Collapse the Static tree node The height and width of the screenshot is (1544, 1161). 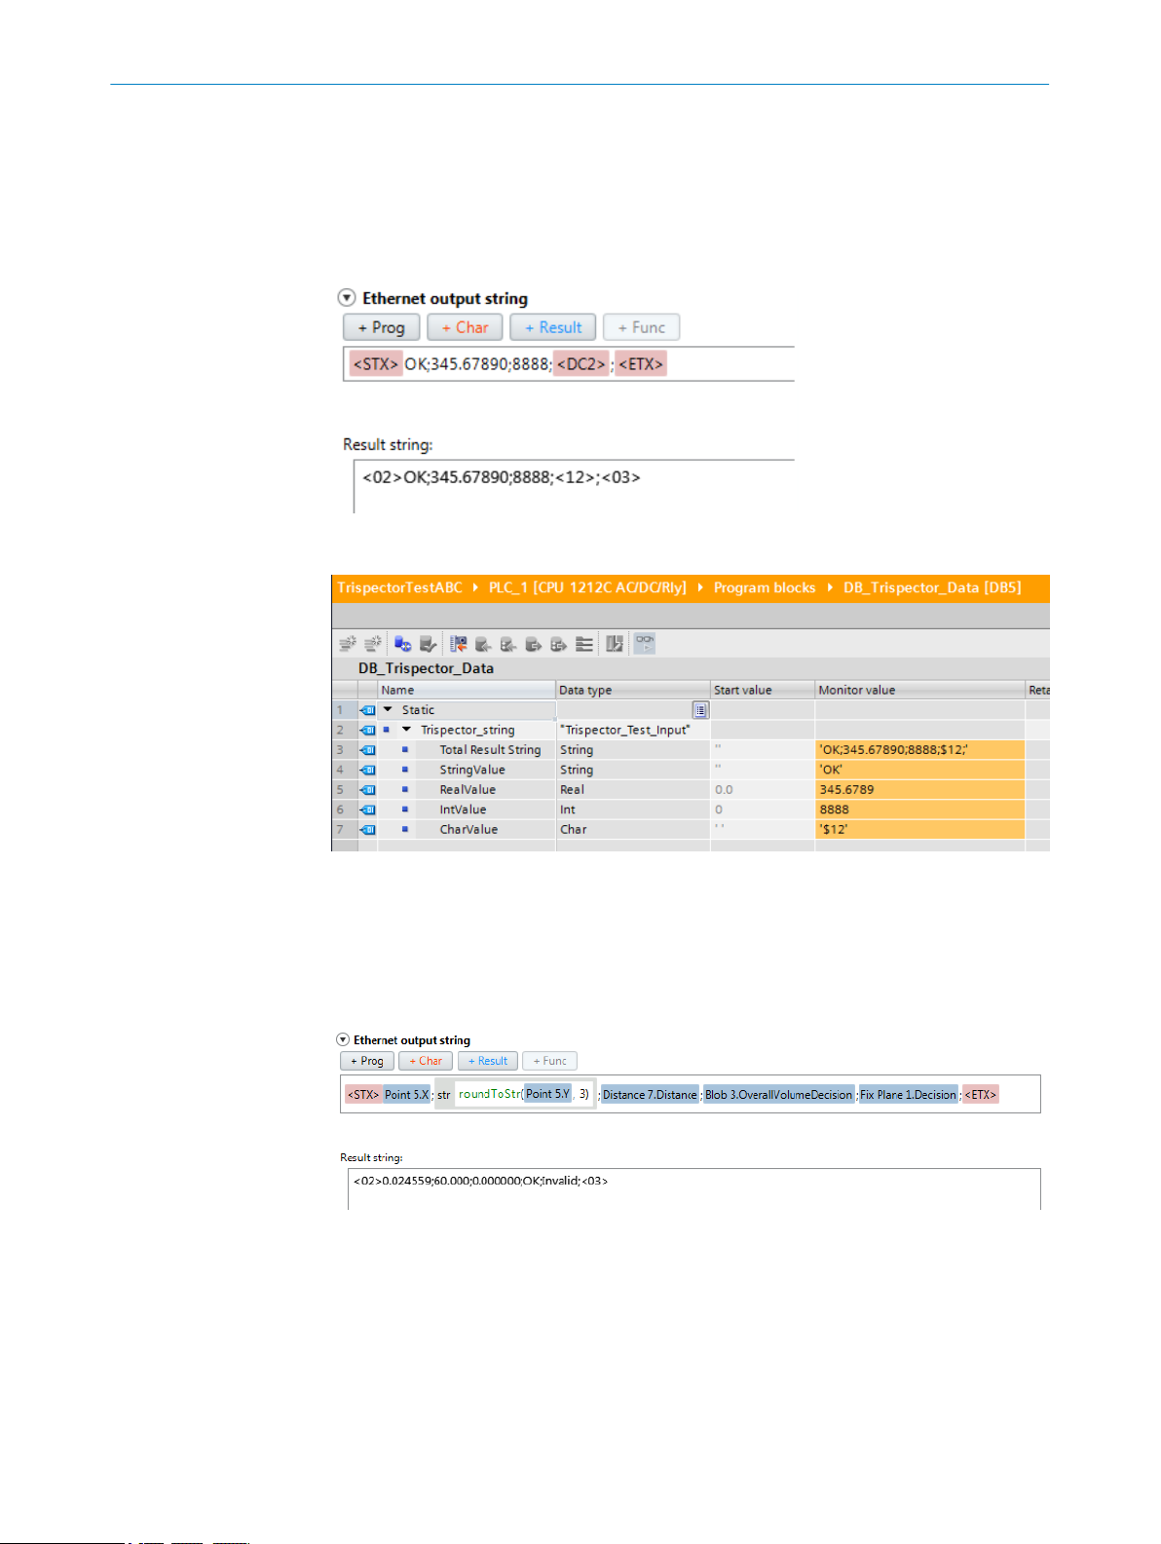point(388,710)
